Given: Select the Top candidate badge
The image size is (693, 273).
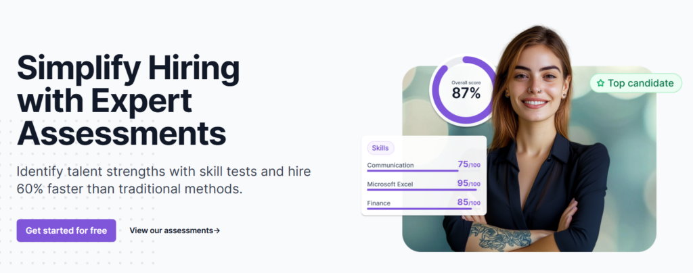Looking at the screenshot, I should 636,83.
